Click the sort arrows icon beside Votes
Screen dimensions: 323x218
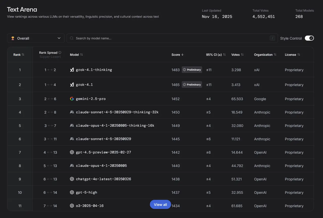(242, 55)
